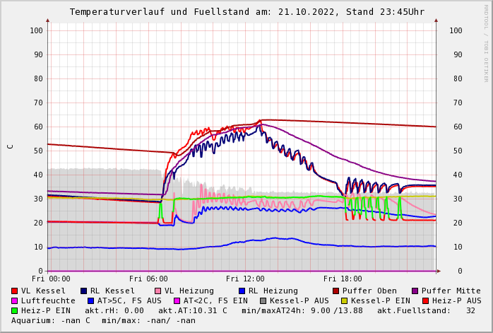The width and height of the screenshot is (493, 333).
Task: Click the navy RL Kessel legend swatch
Action: click(x=83, y=291)
